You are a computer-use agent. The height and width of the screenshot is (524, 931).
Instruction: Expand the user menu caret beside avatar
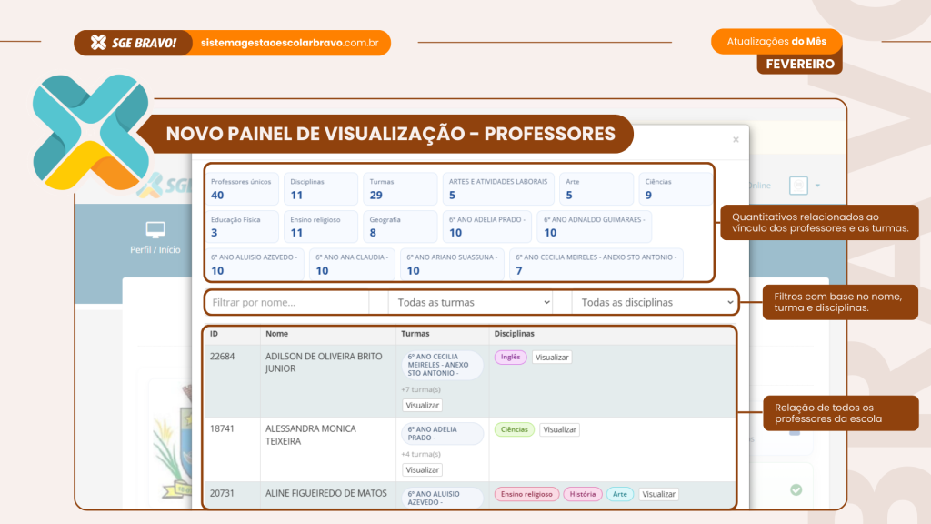point(817,186)
